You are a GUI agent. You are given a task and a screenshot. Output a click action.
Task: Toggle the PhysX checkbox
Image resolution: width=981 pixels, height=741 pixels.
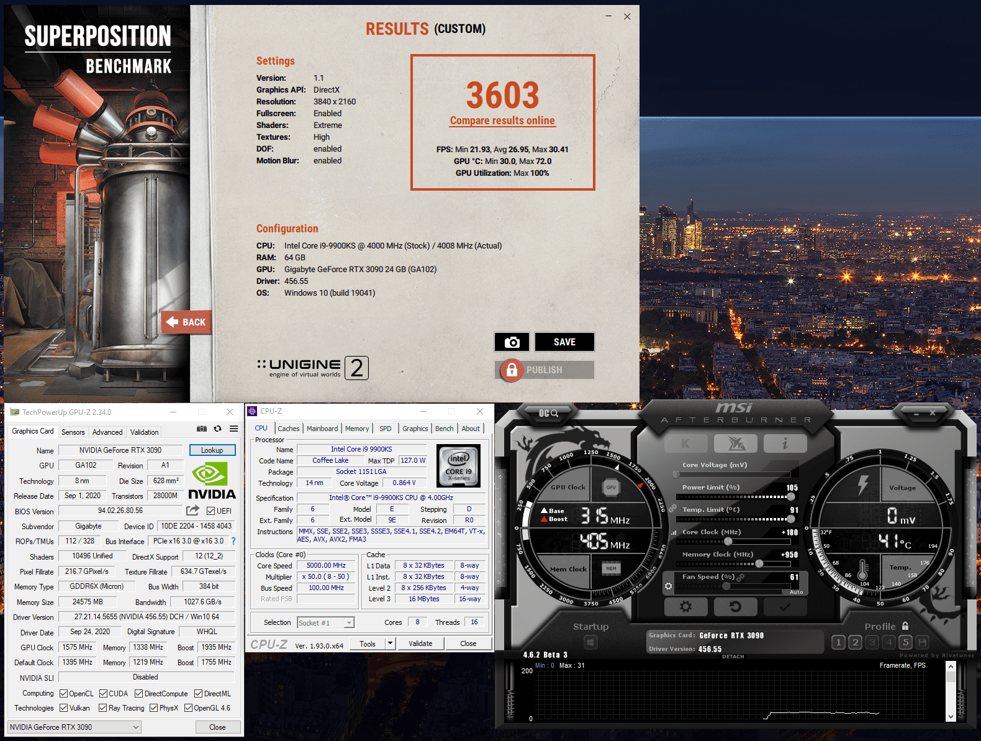click(x=153, y=708)
